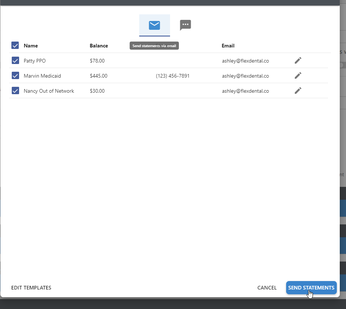Toggle the select-all checkbox in the header row

15,45
